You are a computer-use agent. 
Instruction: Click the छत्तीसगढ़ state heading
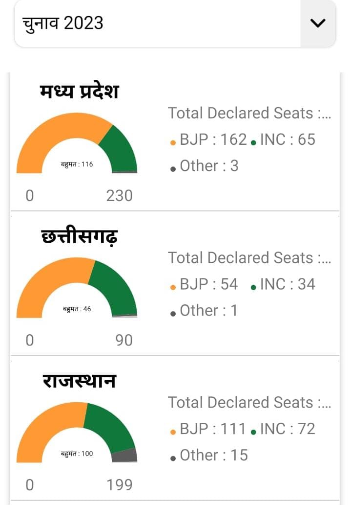80,237
